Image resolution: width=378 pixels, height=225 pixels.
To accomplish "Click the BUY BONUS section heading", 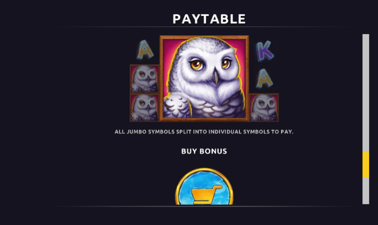I will (x=204, y=151).
